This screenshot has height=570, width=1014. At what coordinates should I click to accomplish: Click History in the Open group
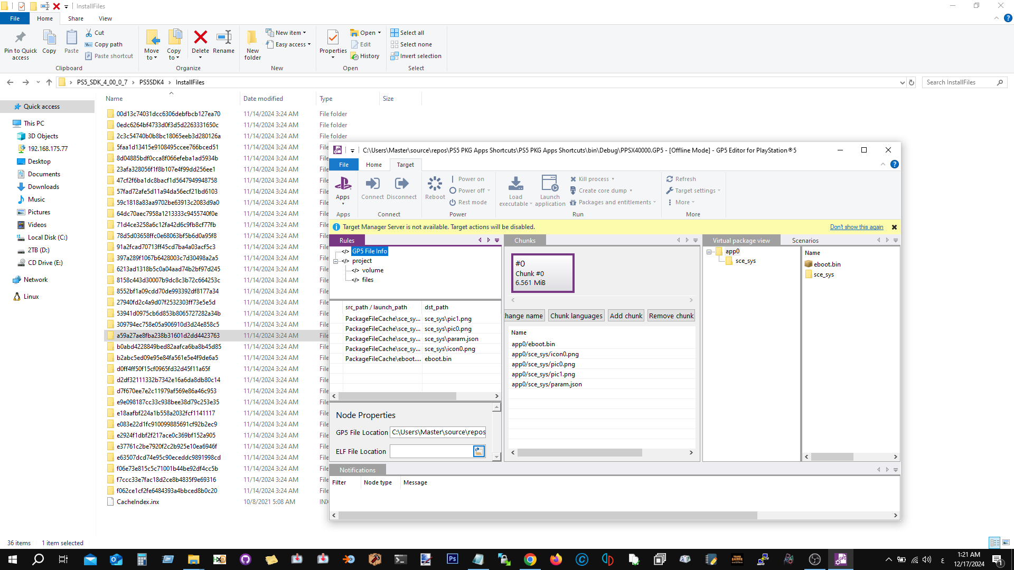click(365, 56)
